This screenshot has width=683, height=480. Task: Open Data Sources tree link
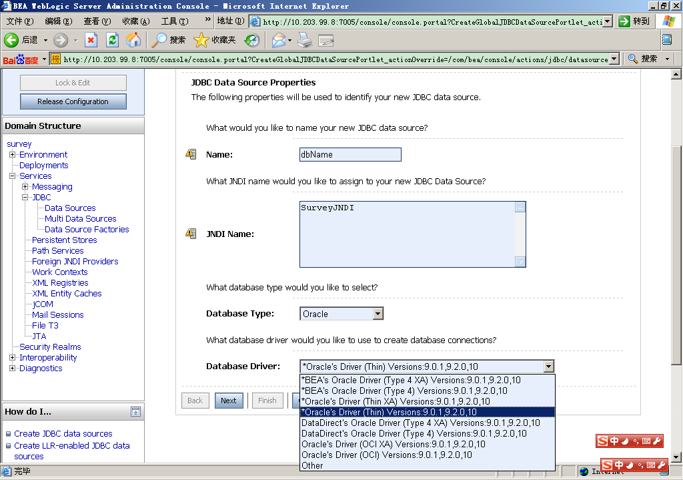70,208
